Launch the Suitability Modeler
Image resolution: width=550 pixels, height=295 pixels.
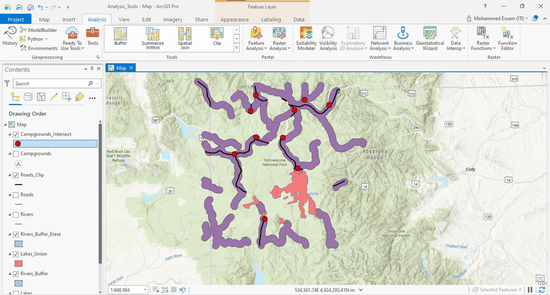point(306,39)
